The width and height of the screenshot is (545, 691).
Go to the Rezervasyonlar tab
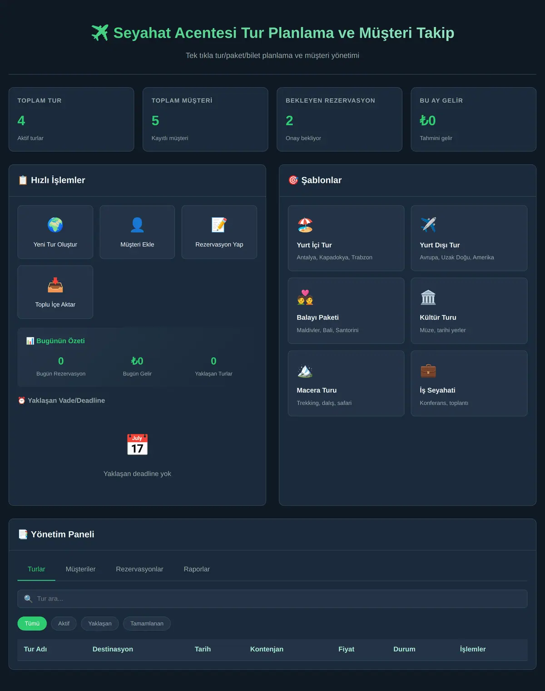(139, 569)
